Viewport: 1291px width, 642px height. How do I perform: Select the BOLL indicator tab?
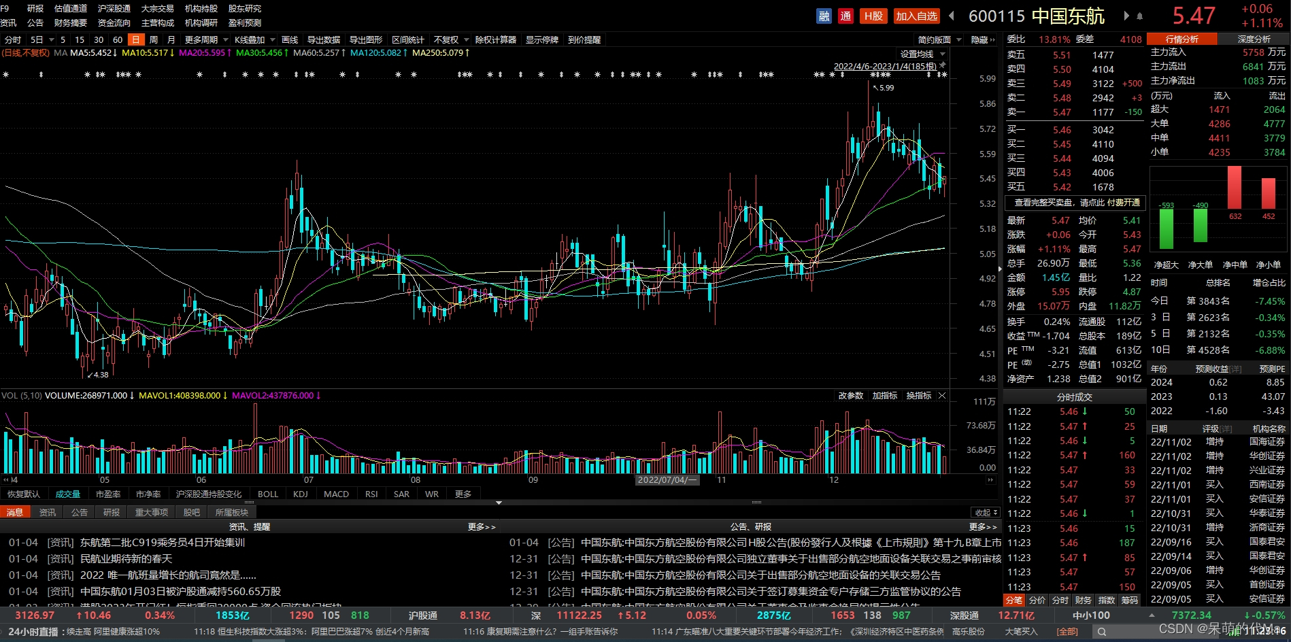268,494
